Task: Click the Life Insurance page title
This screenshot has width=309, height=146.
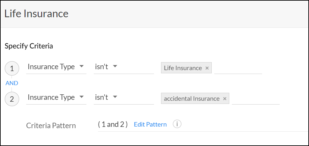Action: tap(36, 14)
